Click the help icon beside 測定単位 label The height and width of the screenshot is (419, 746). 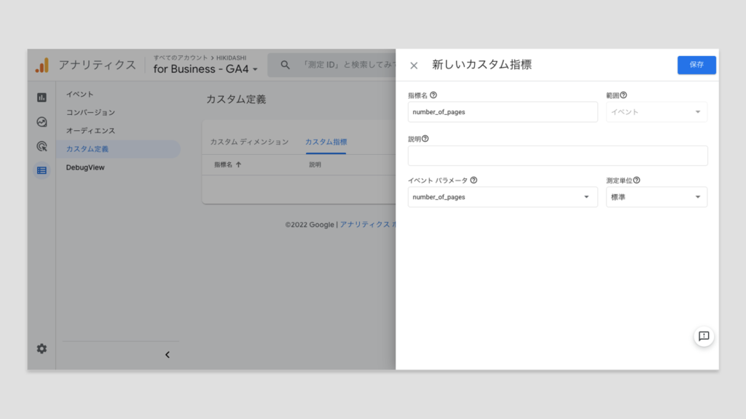pos(637,180)
